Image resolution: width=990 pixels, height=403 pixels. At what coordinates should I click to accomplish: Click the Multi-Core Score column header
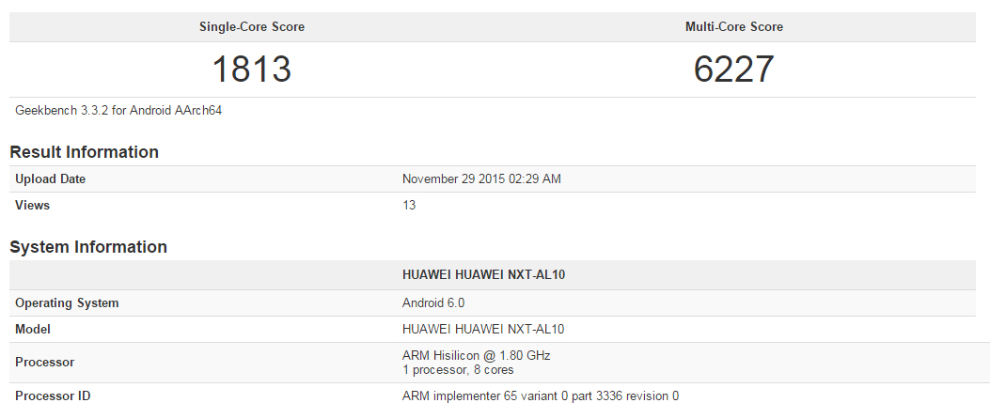[734, 27]
